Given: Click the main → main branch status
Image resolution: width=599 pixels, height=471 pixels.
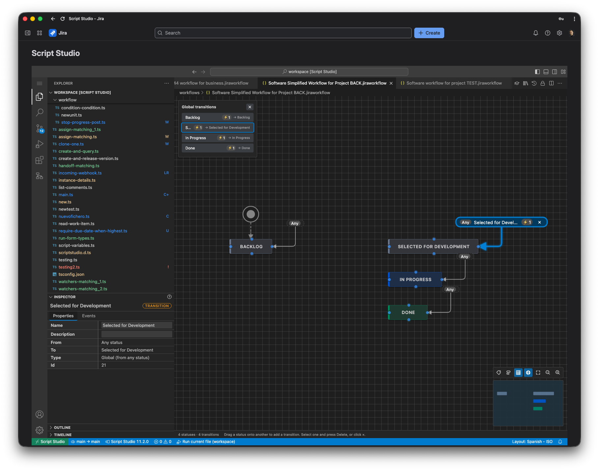Looking at the screenshot, I should 86,442.
